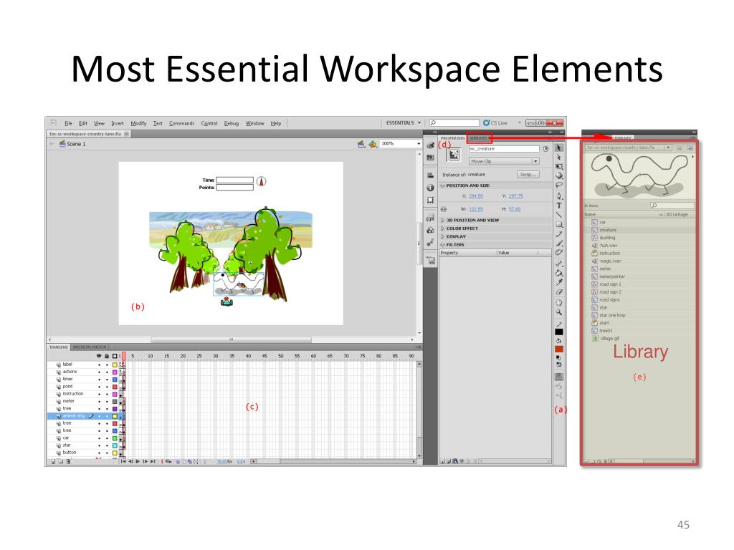The width and height of the screenshot is (734, 550).
Task: Click the Edit Symbols icon above stage
Action: coord(373,144)
